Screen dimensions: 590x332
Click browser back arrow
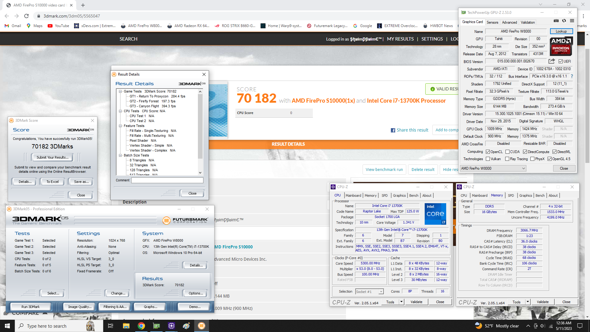click(x=7, y=16)
